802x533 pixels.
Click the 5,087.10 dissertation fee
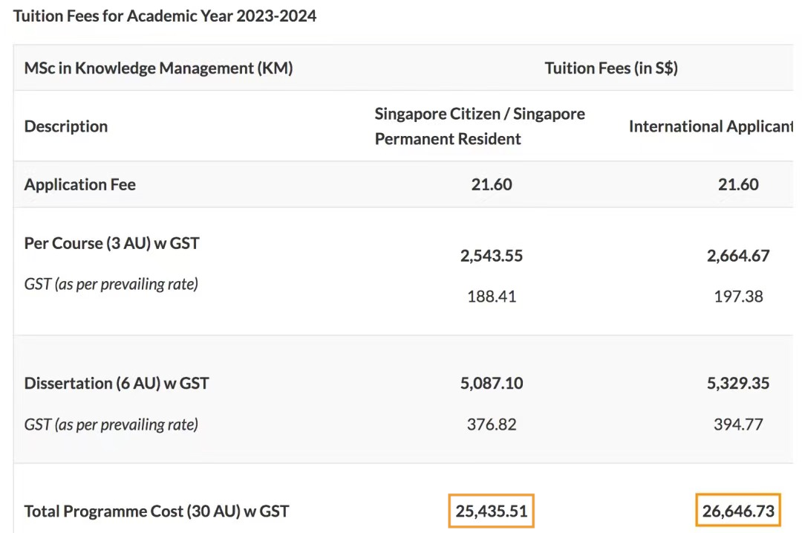(x=492, y=384)
